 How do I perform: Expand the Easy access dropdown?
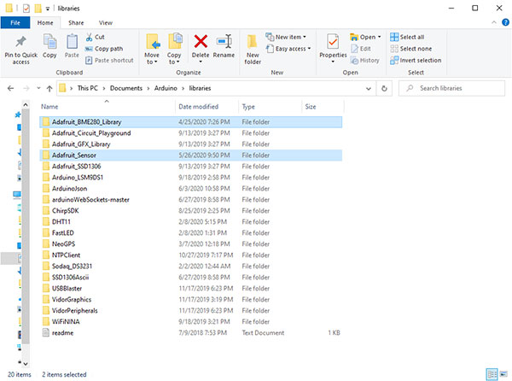[x=293, y=49]
